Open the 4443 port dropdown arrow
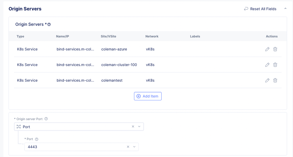 pos(134,147)
